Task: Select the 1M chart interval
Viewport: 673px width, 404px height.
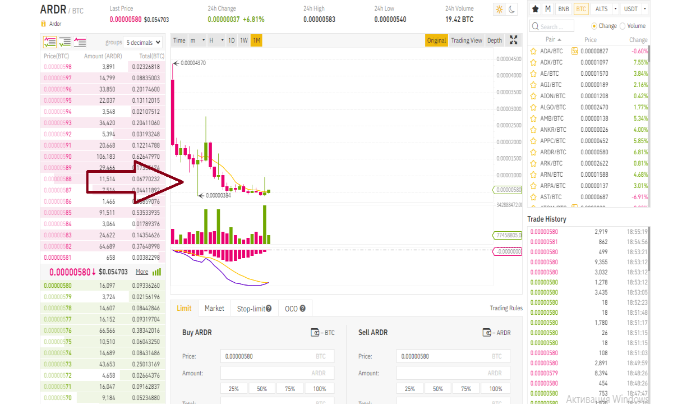Action: coord(256,40)
